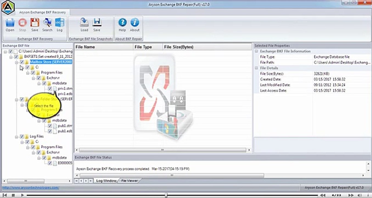Collapse the File Details section

coord(256,68)
